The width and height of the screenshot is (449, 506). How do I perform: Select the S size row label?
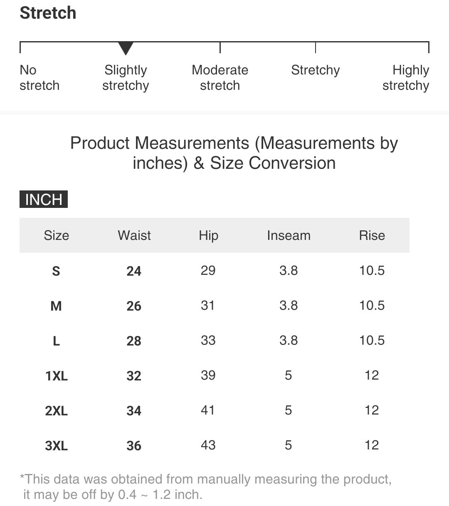point(56,271)
